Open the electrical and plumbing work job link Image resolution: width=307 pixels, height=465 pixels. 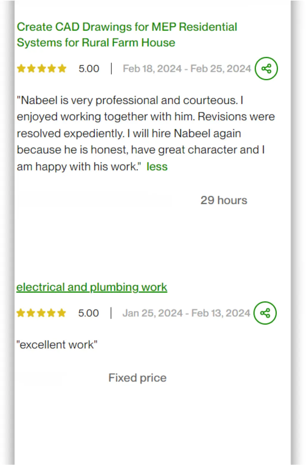pyautogui.click(x=92, y=287)
